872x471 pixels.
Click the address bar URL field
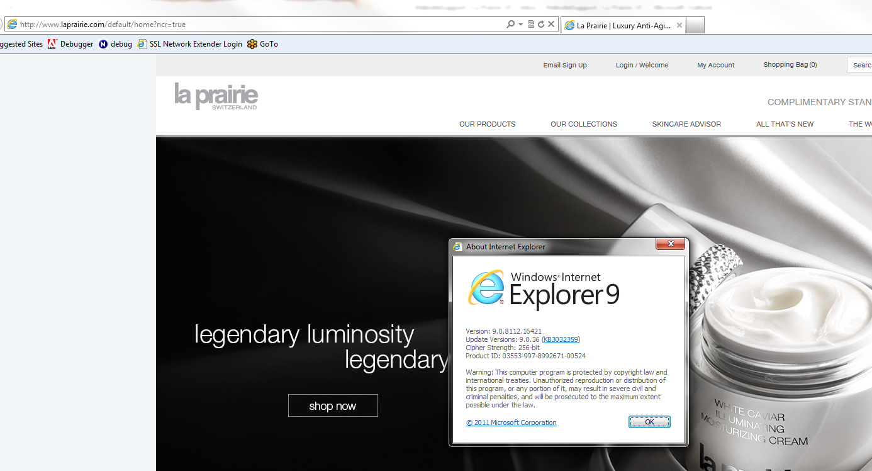[x=252, y=25]
